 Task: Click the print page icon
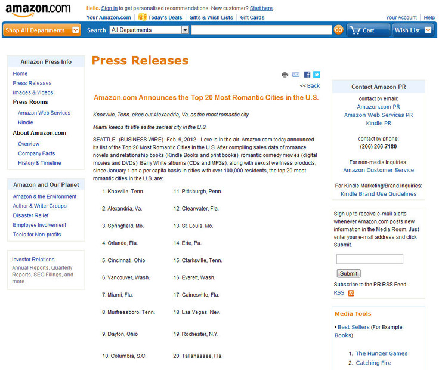[x=285, y=75]
